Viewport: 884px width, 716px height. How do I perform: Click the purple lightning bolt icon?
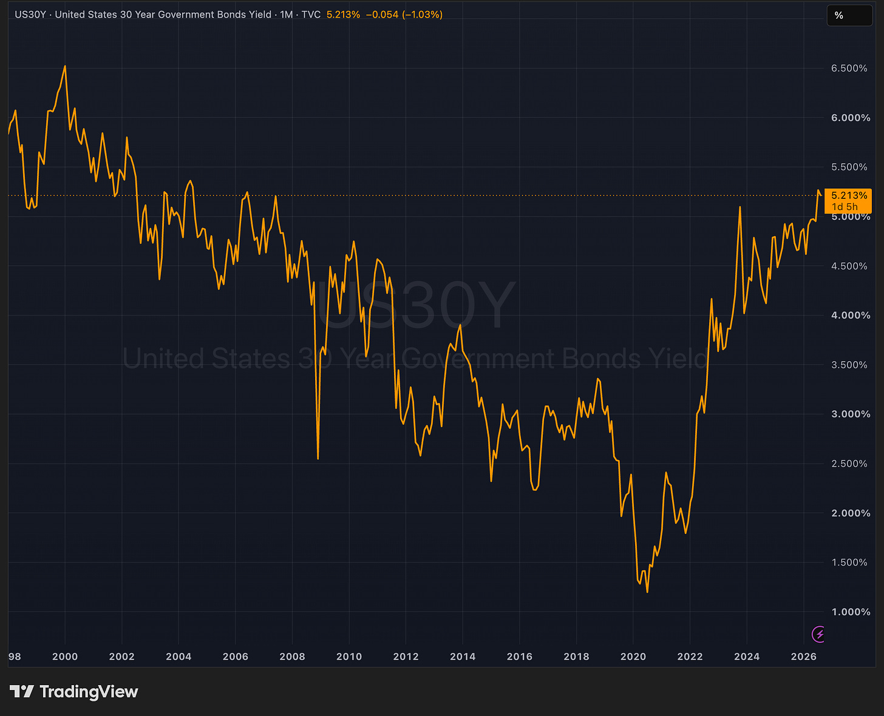(x=819, y=635)
